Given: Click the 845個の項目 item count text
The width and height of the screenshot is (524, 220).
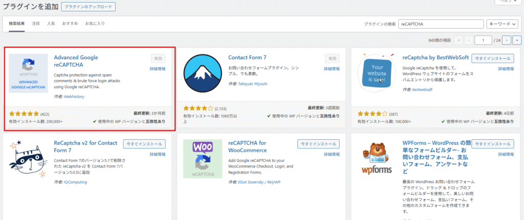Looking at the screenshot, I should (440, 40).
